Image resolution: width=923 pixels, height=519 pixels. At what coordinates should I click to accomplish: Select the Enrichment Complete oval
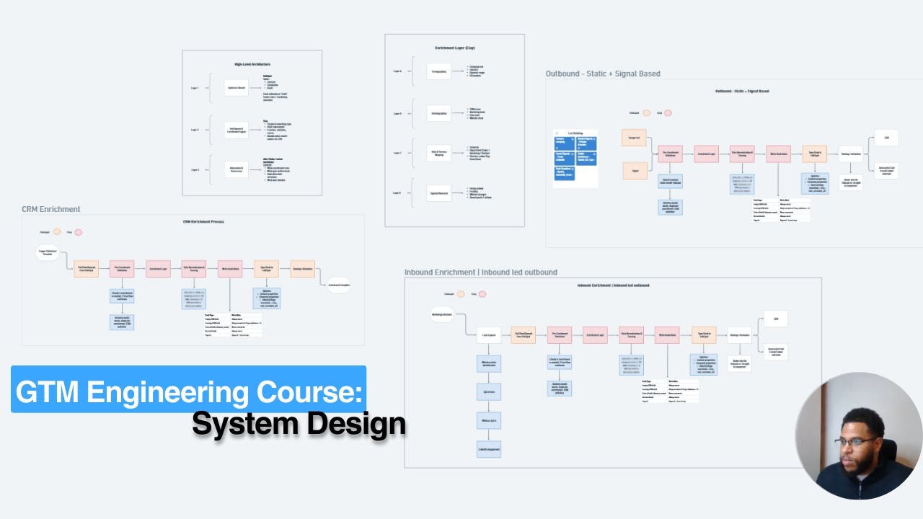[x=339, y=285]
